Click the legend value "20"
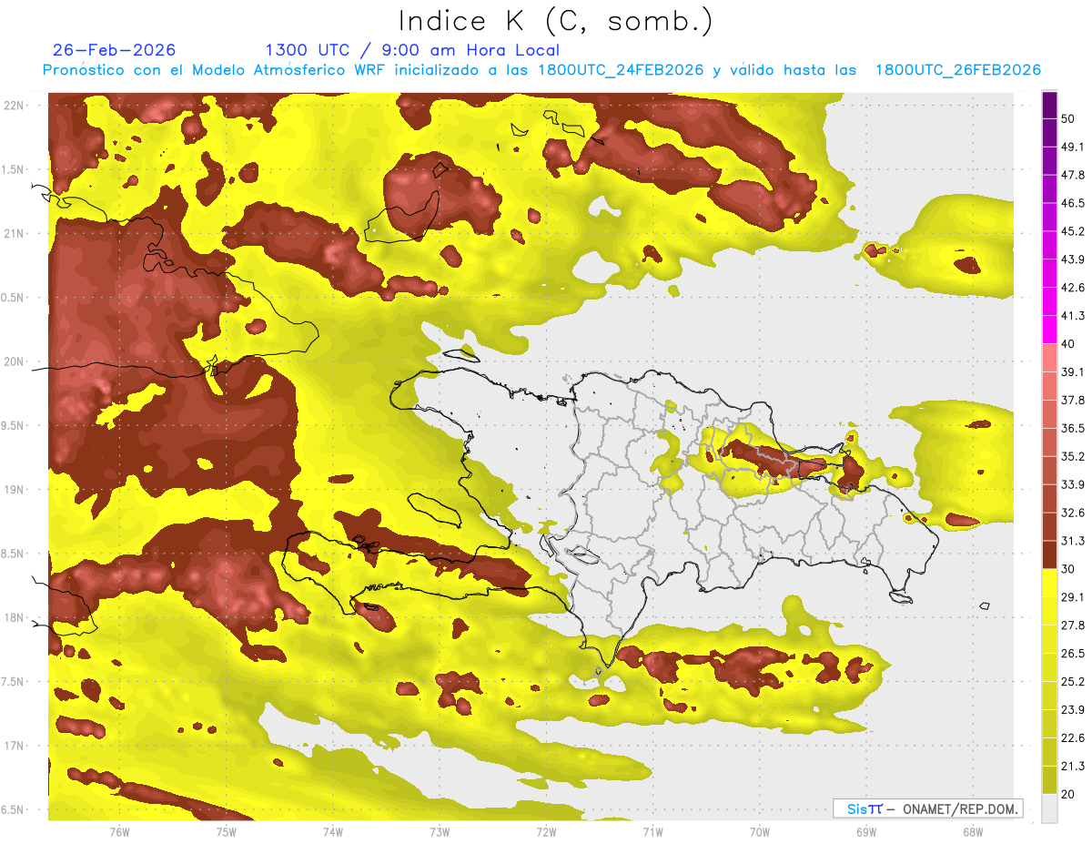The height and width of the screenshot is (844, 1092). pyautogui.click(x=1068, y=794)
